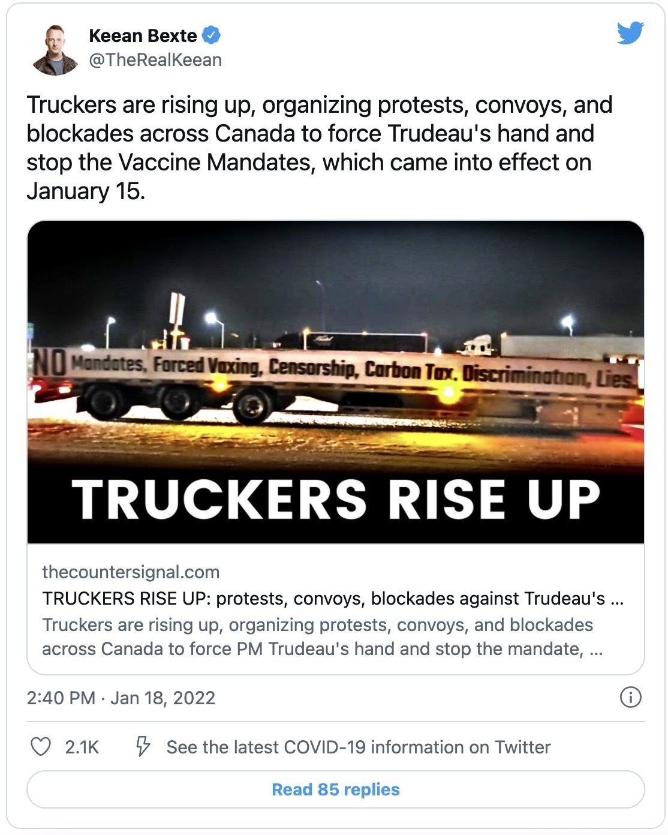Screen dimensions: 668x835
Task: Click the tweet's main body text
Action: point(319,148)
